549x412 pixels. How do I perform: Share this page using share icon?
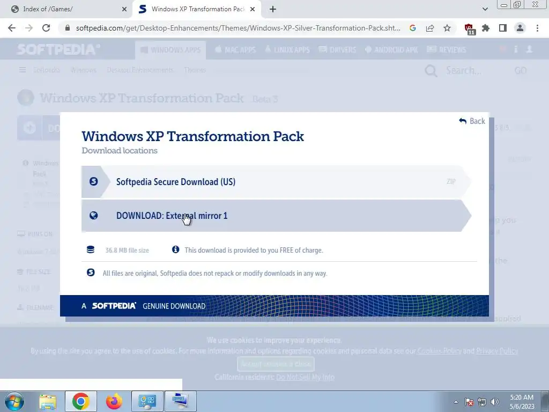(430, 28)
